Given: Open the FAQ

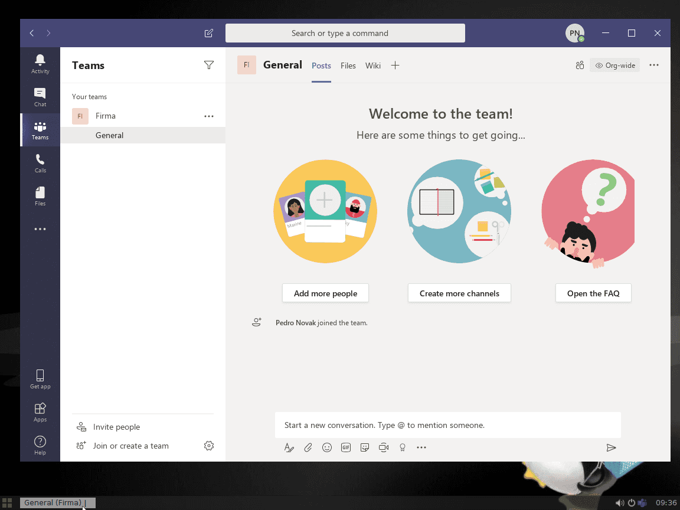Looking at the screenshot, I should 593,293.
